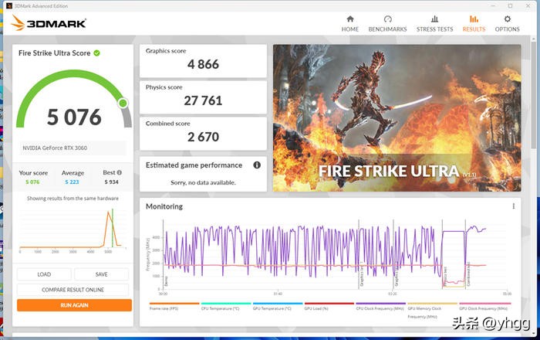This screenshot has height=340, width=540.
Task: Show info for estimated game performance
Action: click(257, 165)
